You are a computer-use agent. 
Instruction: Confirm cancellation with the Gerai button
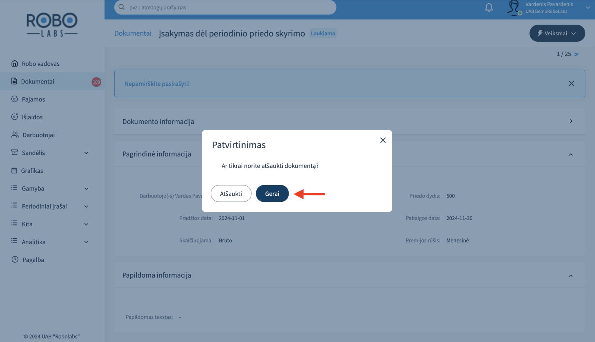pyautogui.click(x=272, y=194)
